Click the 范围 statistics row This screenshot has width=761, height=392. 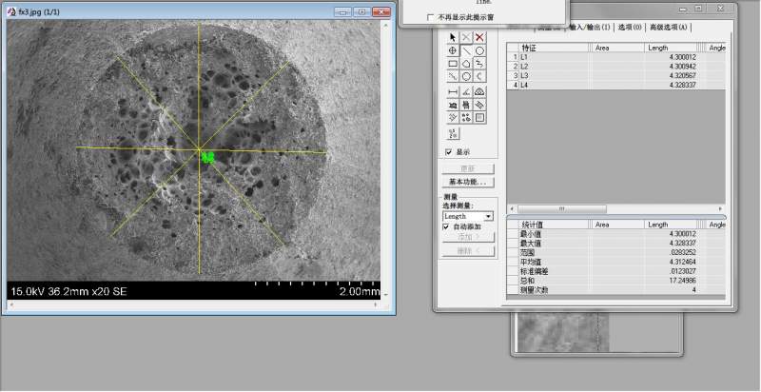[616, 253]
